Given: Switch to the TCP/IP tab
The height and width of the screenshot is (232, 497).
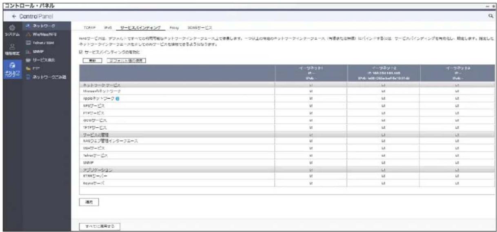Looking at the screenshot, I should pos(89,27).
